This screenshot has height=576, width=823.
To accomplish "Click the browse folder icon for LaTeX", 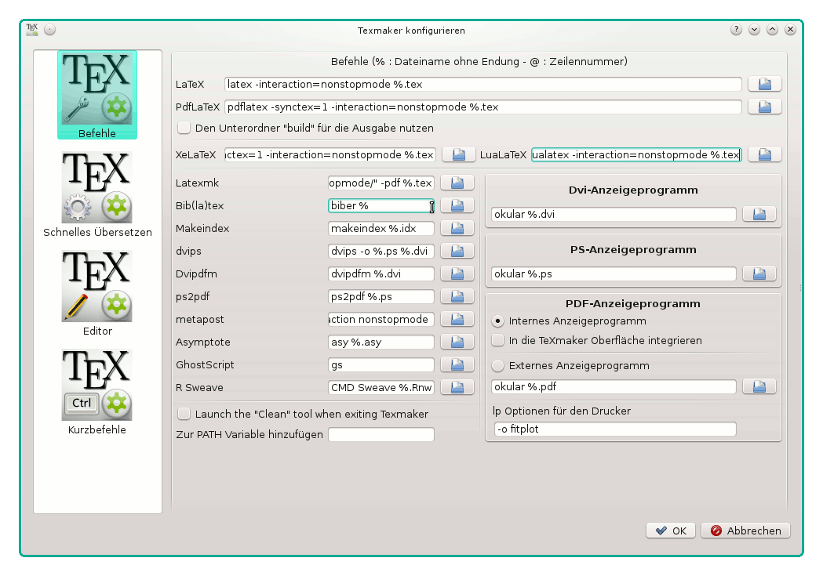I will click(x=764, y=84).
